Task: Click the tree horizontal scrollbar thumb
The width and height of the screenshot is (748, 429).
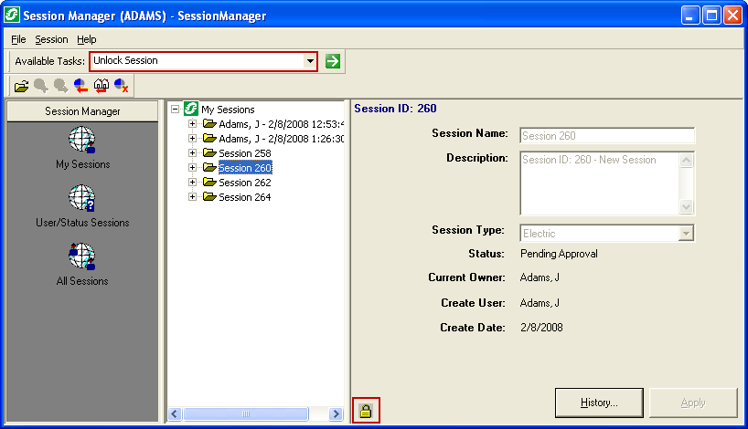Action: [244, 413]
